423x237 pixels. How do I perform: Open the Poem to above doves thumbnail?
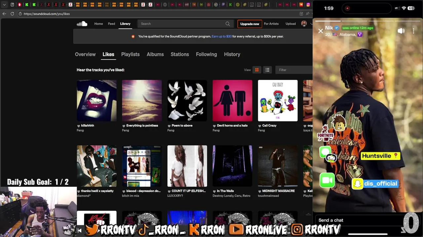[x=187, y=100]
